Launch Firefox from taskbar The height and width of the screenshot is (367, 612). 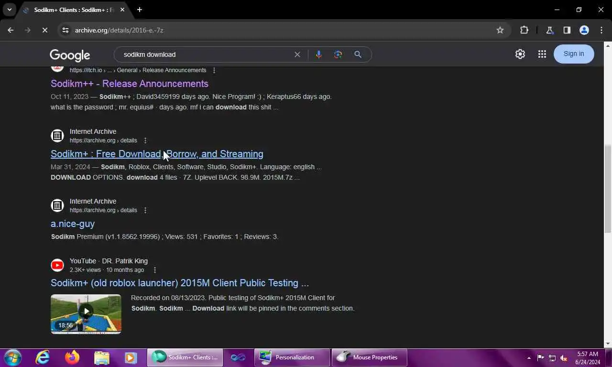tap(72, 357)
